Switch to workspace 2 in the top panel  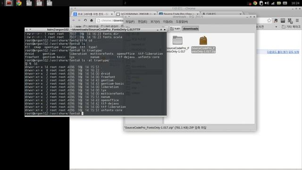pyautogui.click(x=125, y=3)
